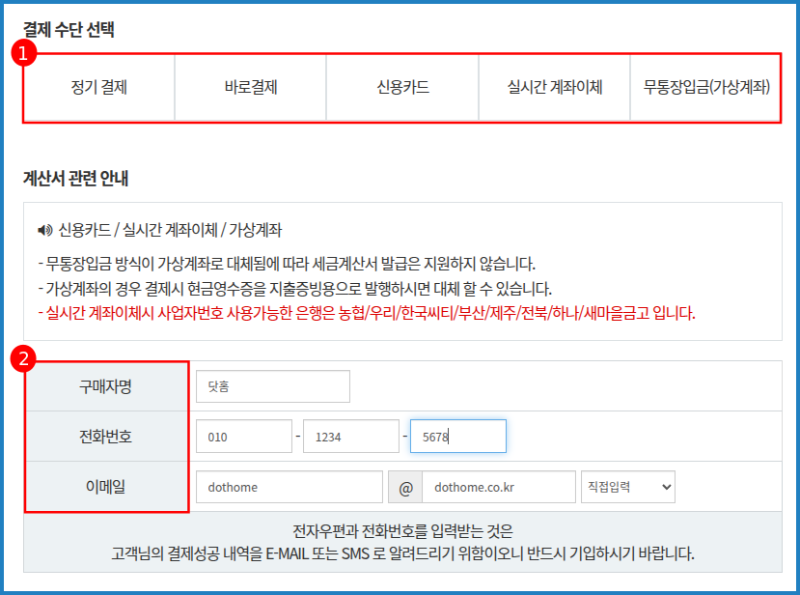Click the buyer name field showing 닷홈
800x595 pixels.
272,385
